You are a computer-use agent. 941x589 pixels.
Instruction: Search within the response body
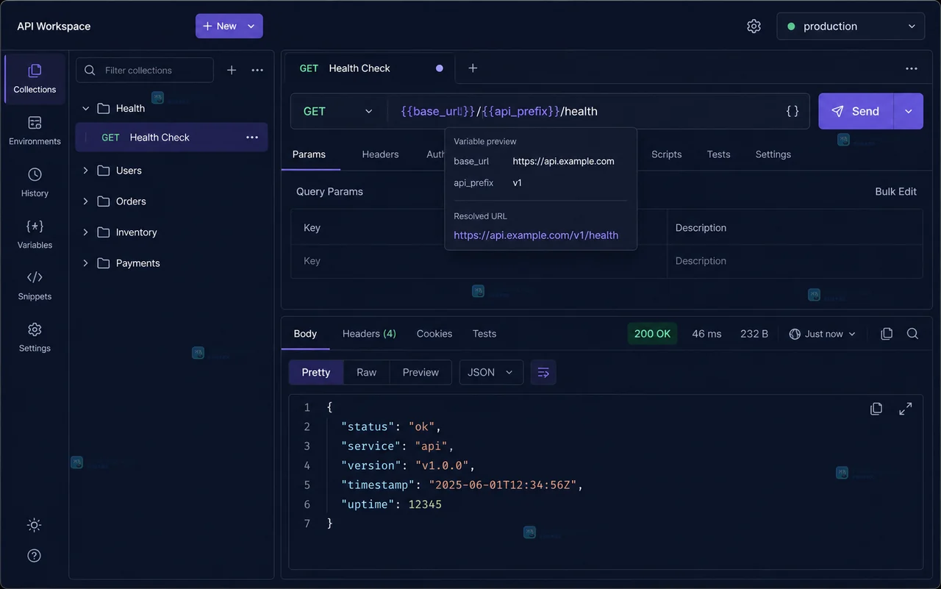(912, 334)
